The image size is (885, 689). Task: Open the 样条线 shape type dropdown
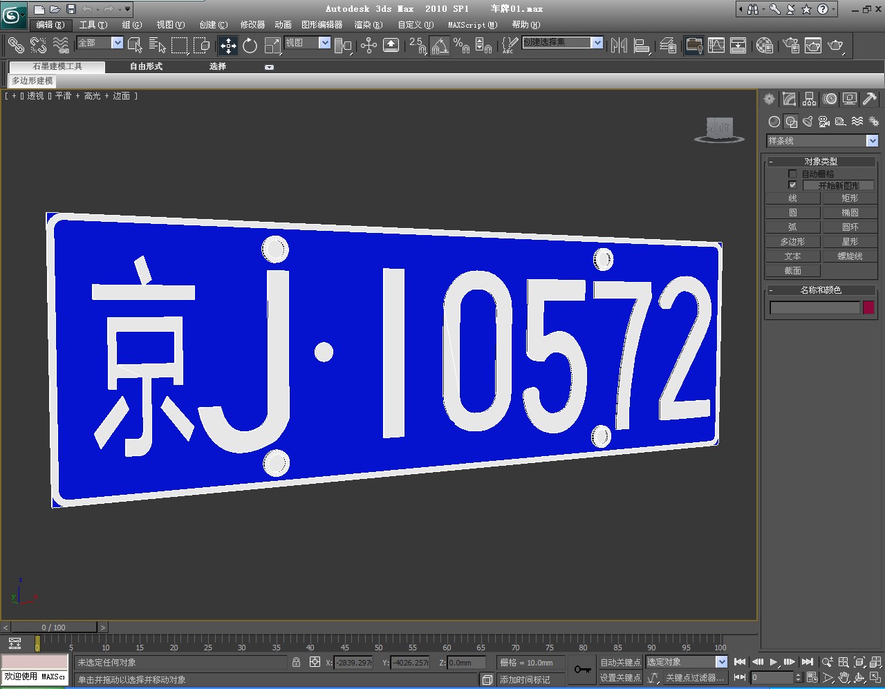872,141
